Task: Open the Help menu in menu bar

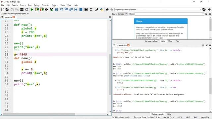Action: [76, 5]
